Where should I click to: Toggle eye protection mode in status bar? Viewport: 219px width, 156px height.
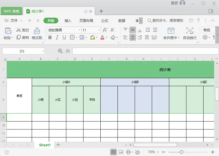pyautogui.click(x=138, y=152)
